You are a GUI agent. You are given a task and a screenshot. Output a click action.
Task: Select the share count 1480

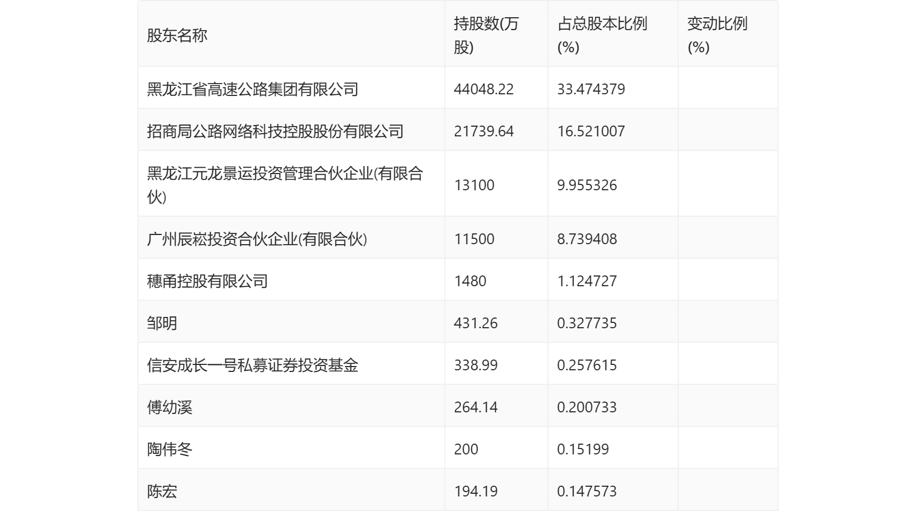[x=470, y=281]
